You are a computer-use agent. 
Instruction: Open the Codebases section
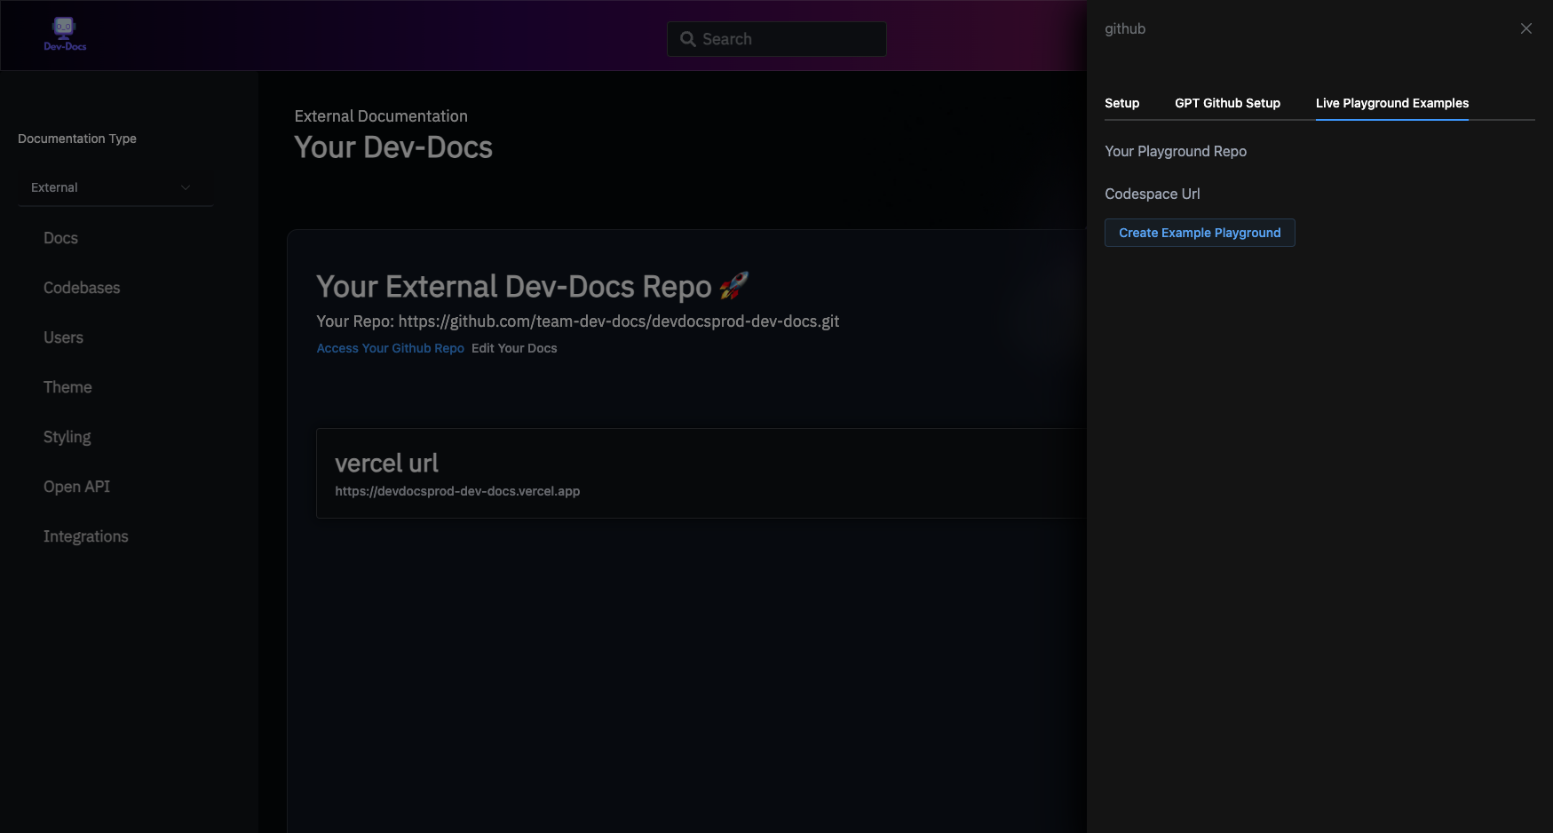pyautogui.click(x=81, y=288)
